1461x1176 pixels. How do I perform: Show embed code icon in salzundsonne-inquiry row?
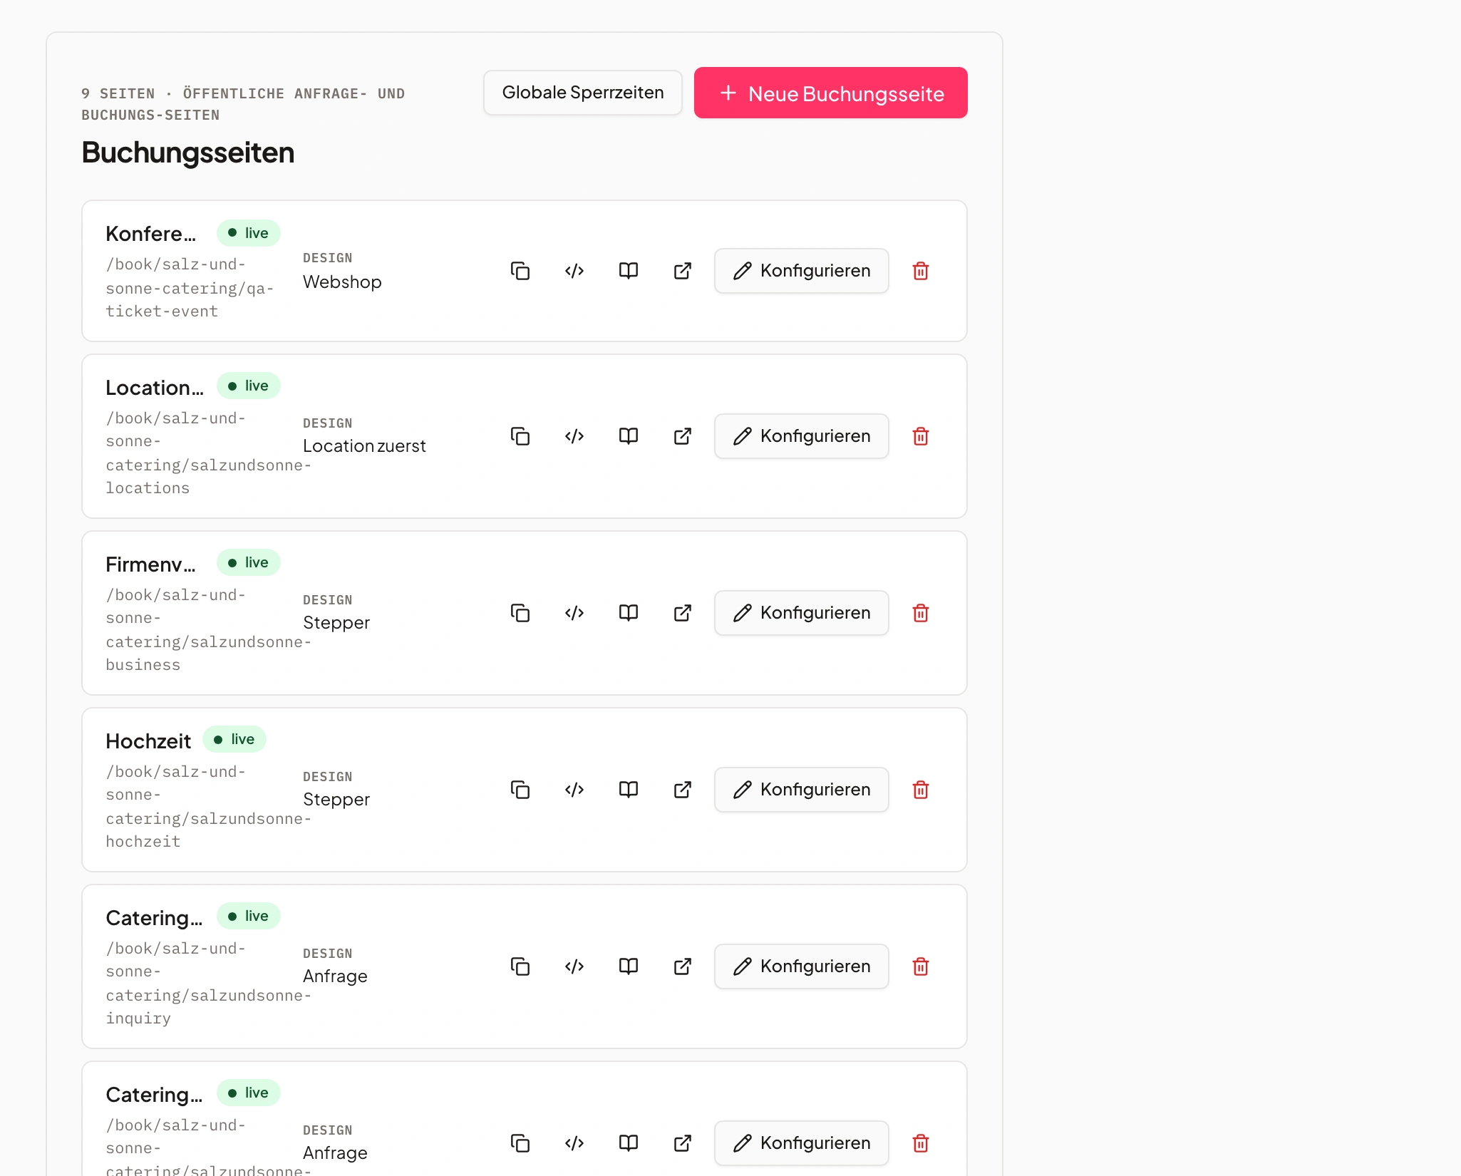click(x=574, y=966)
